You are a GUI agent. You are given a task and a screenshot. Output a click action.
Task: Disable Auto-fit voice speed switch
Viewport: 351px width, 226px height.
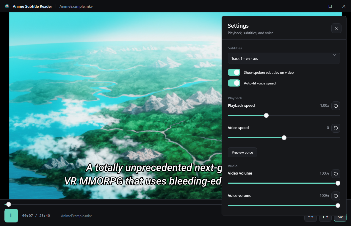point(234,83)
